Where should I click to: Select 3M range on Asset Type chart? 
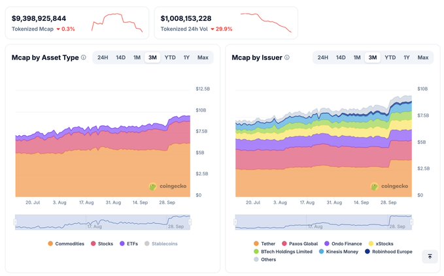tap(152, 57)
